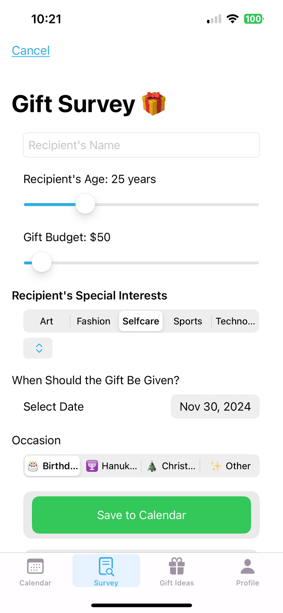
Task: Adjust the Recipient's Age slider knob
Action: pyautogui.click(x=85, y=204)
